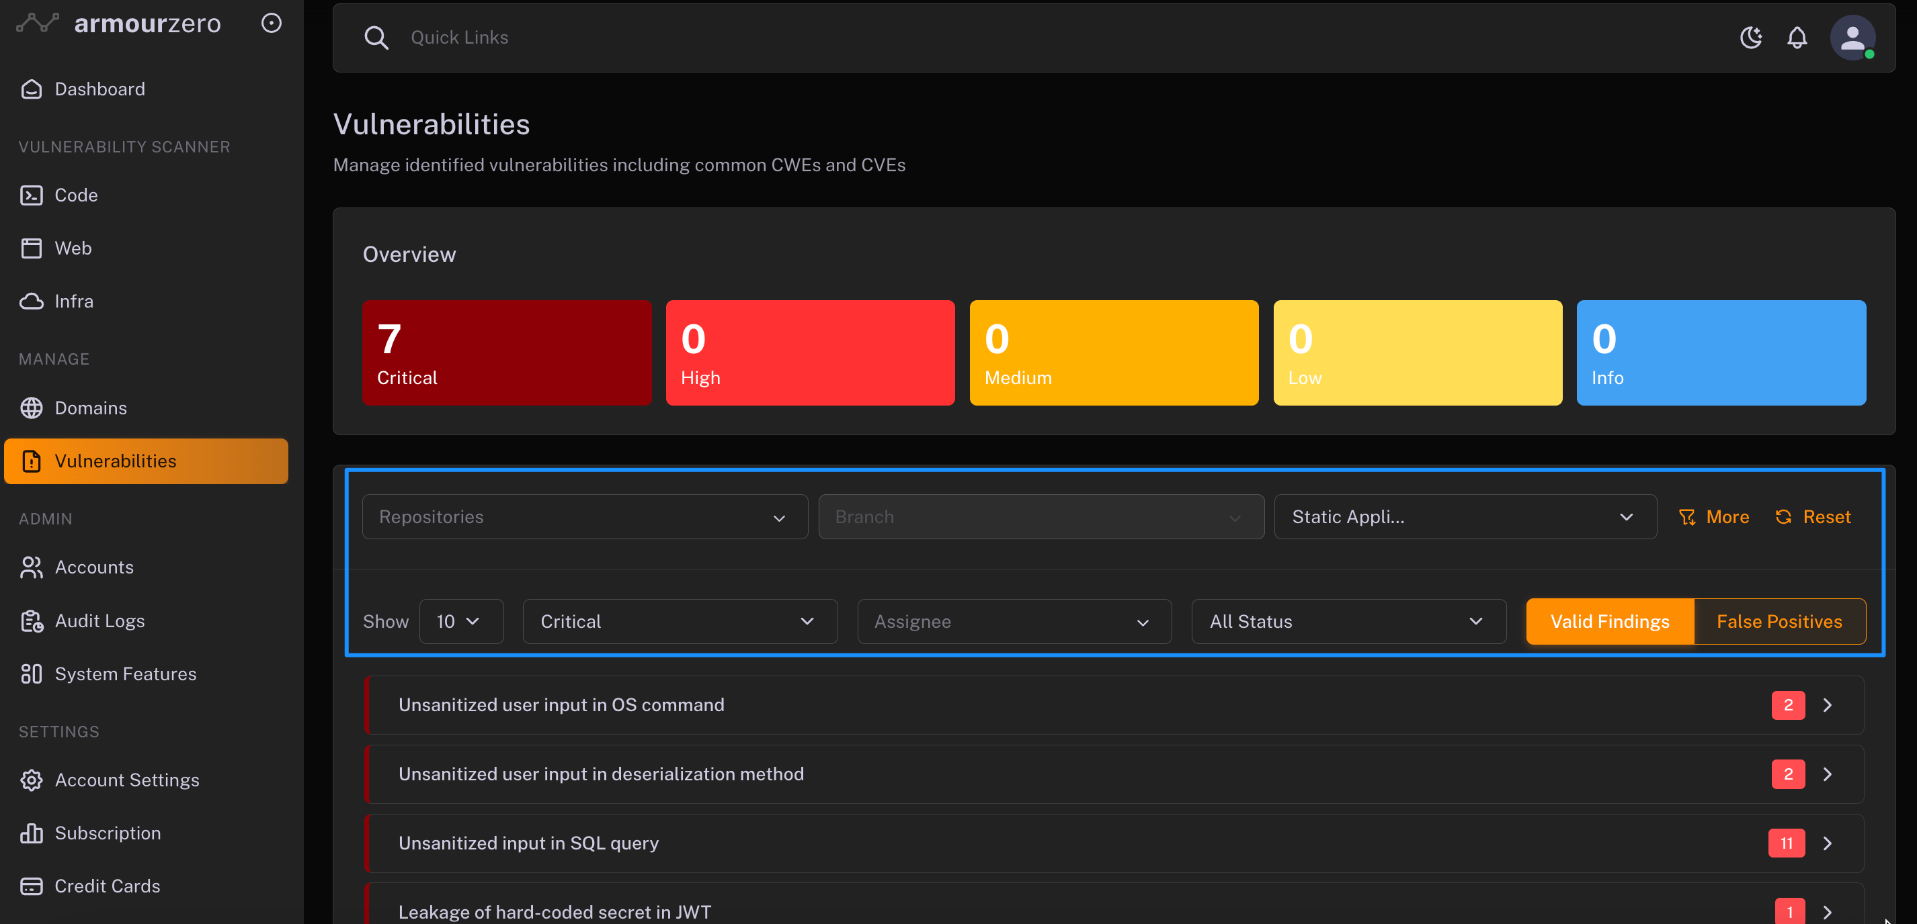Click the search magnifier icon
The width and height of the screenshot is (1917, 924).
(376, 37)
